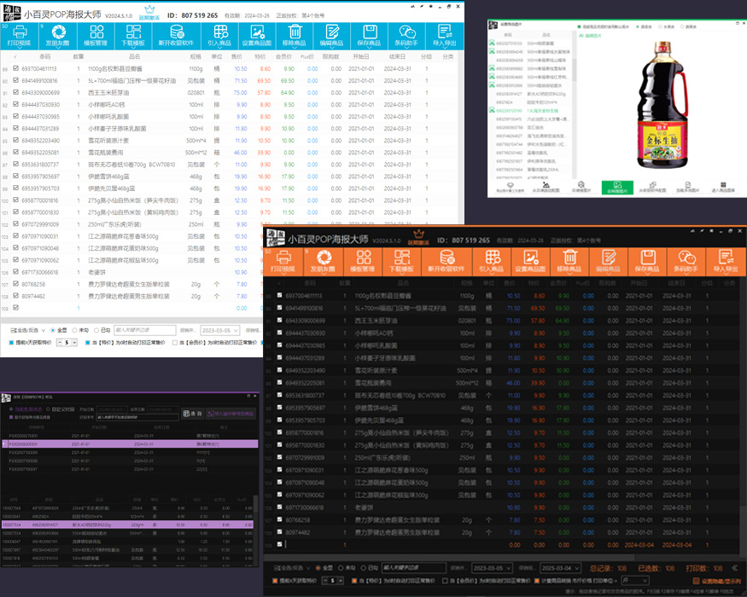Click 设置隐藏/显示列 link in orange window

pos(717,582)
